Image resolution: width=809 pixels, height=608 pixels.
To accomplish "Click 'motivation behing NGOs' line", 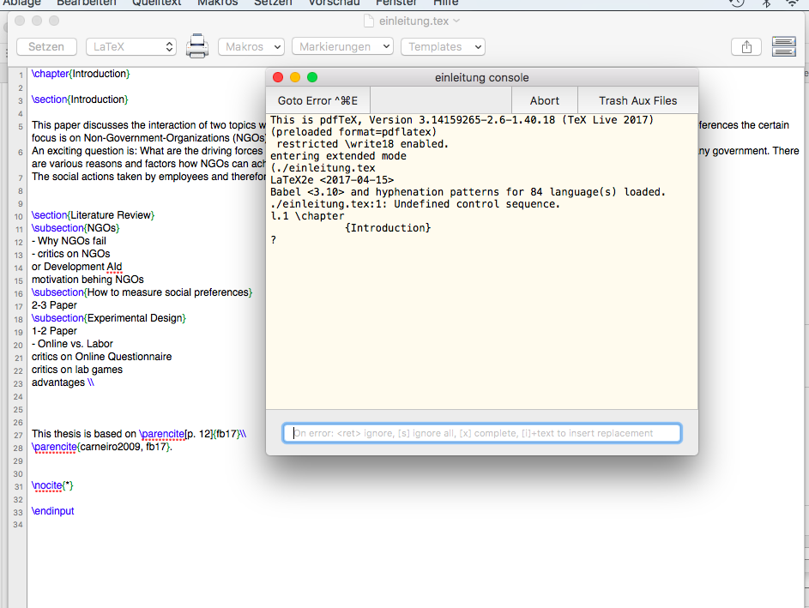I will click(88, 280).
